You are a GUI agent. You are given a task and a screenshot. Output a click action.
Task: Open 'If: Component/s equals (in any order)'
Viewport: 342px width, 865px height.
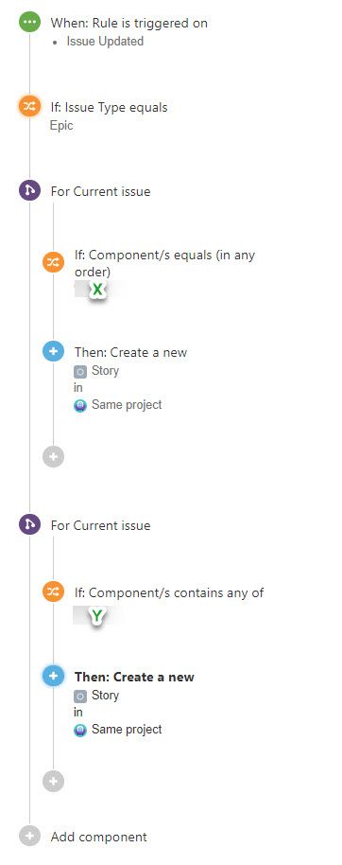164,263
